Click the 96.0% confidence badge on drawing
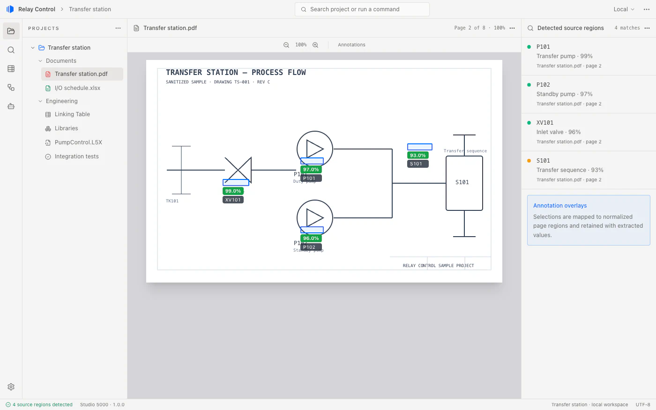 [311, 239]
